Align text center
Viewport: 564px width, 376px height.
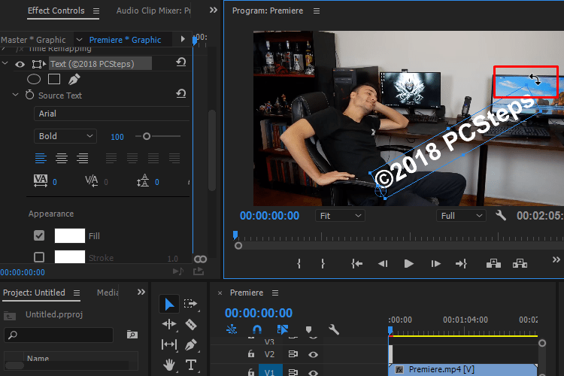[x=62, y=158]
